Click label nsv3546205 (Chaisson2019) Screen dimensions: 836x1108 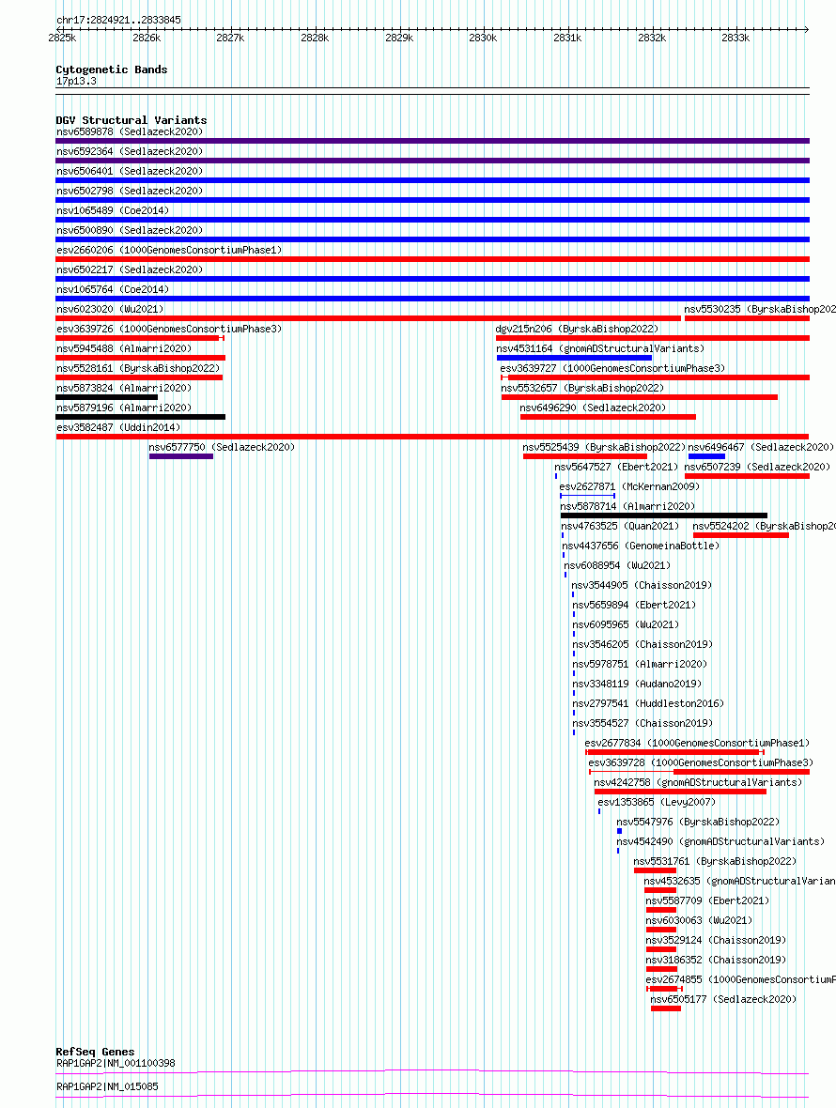[x=642, y=647]
